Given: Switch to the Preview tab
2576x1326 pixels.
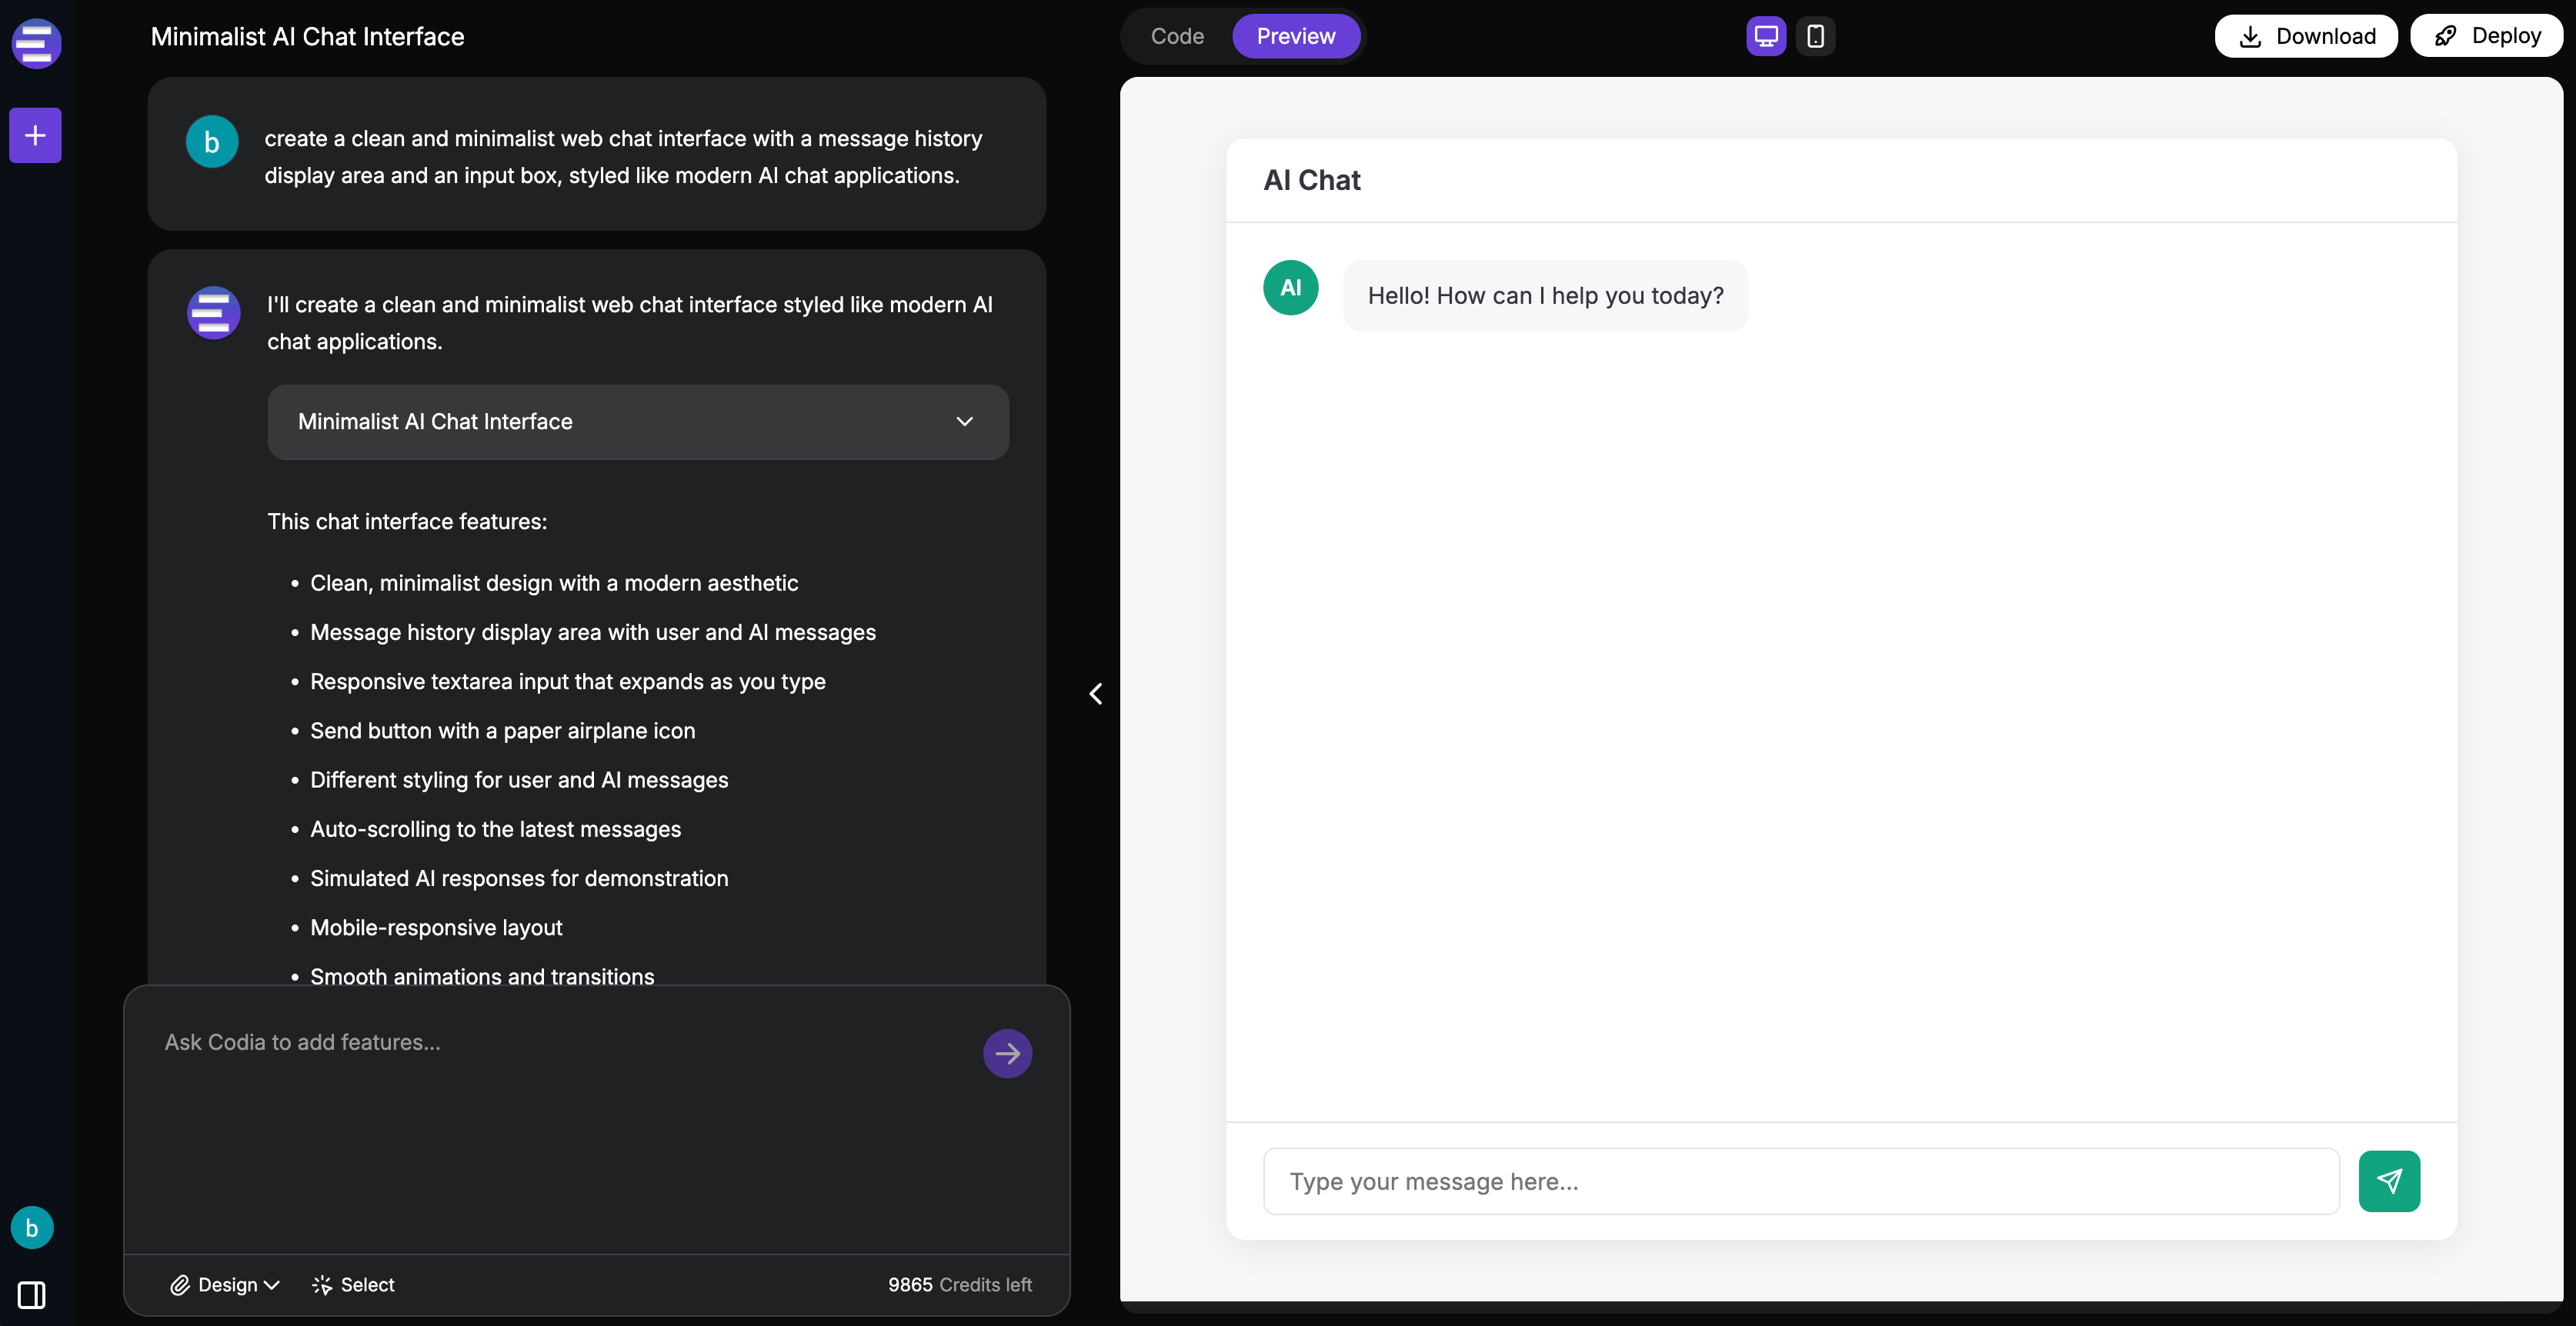Looking at the screenshot, I should 1295,36.
